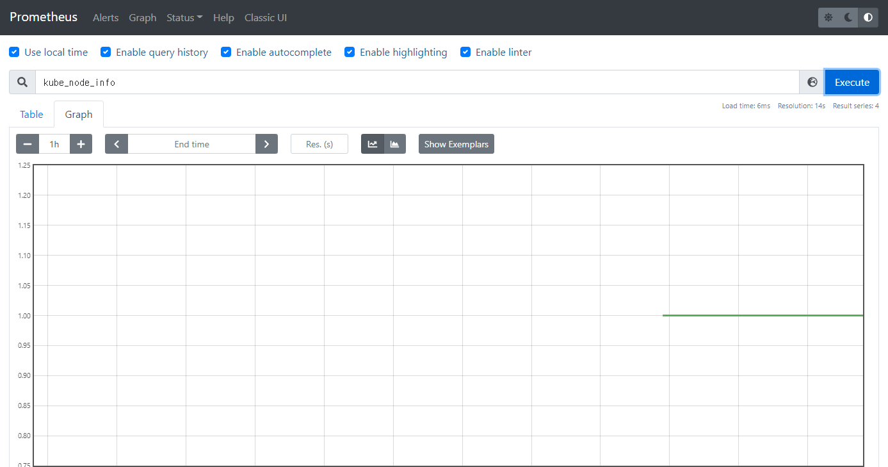Show unstacked line graph icon
This screenshot has width=888, height=467.
click(x=373, y=144)
